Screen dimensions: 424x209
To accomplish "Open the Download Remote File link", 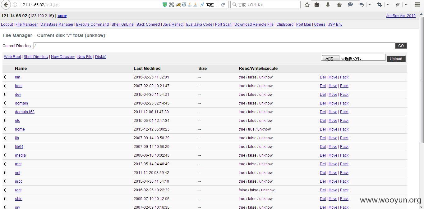I will [x=254, y=24].
